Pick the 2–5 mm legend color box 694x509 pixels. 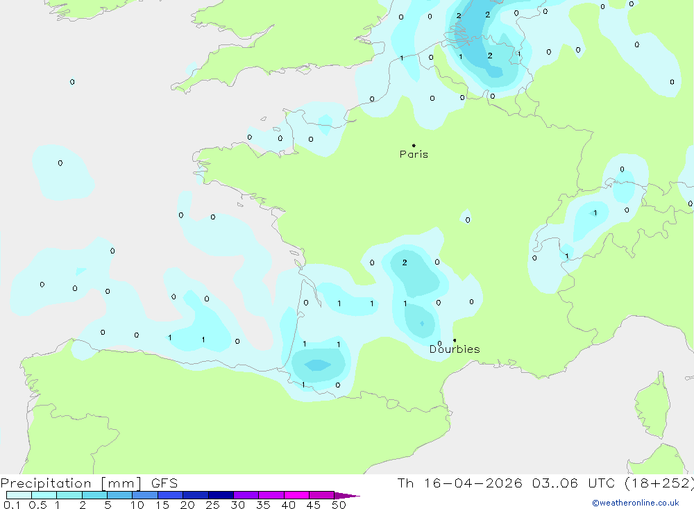pos(94,495)
